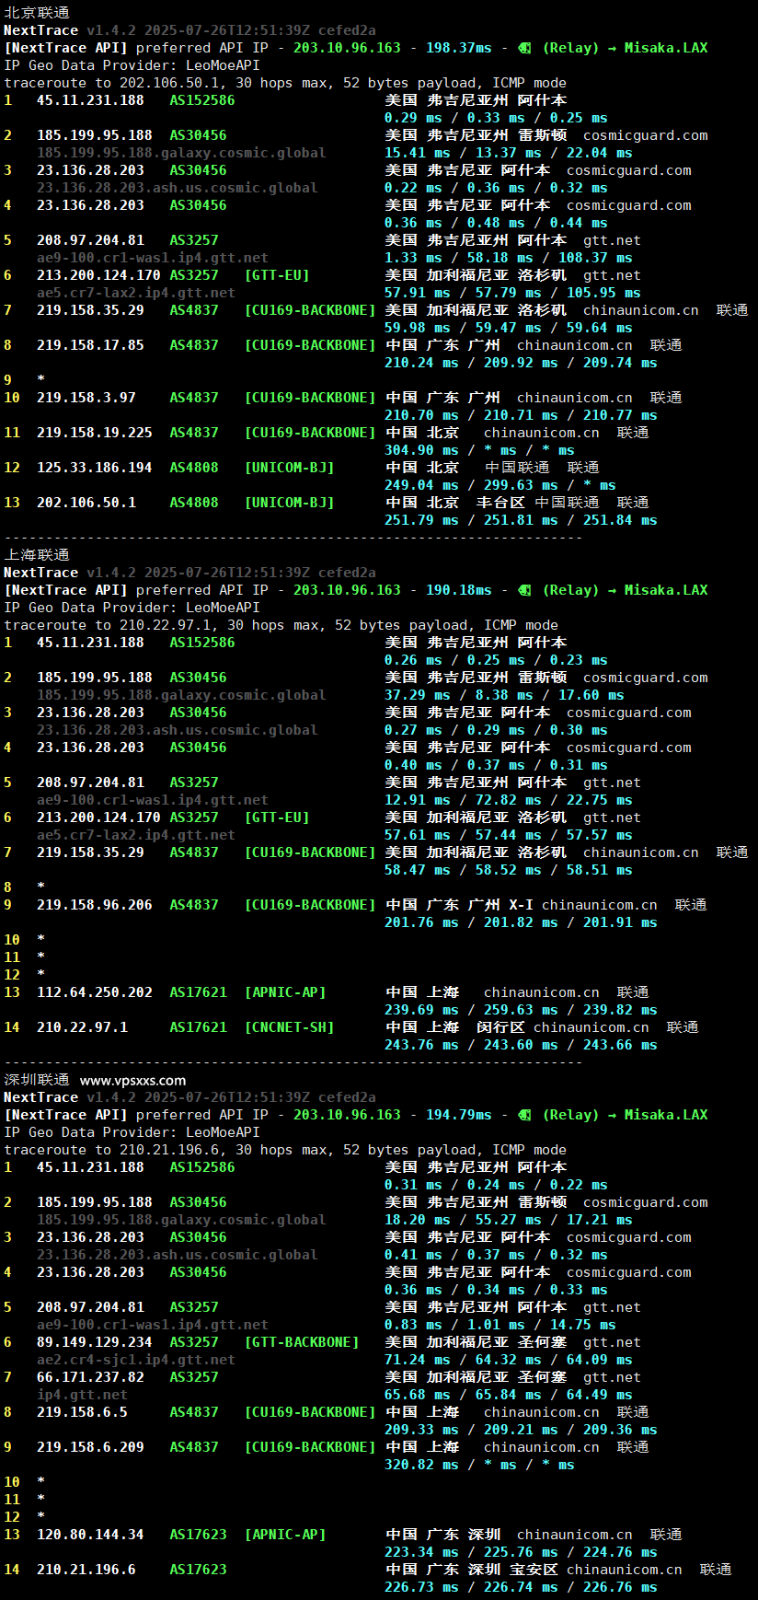Click the X-I label after 广州

pyautogui.click(x=521, y=905)
